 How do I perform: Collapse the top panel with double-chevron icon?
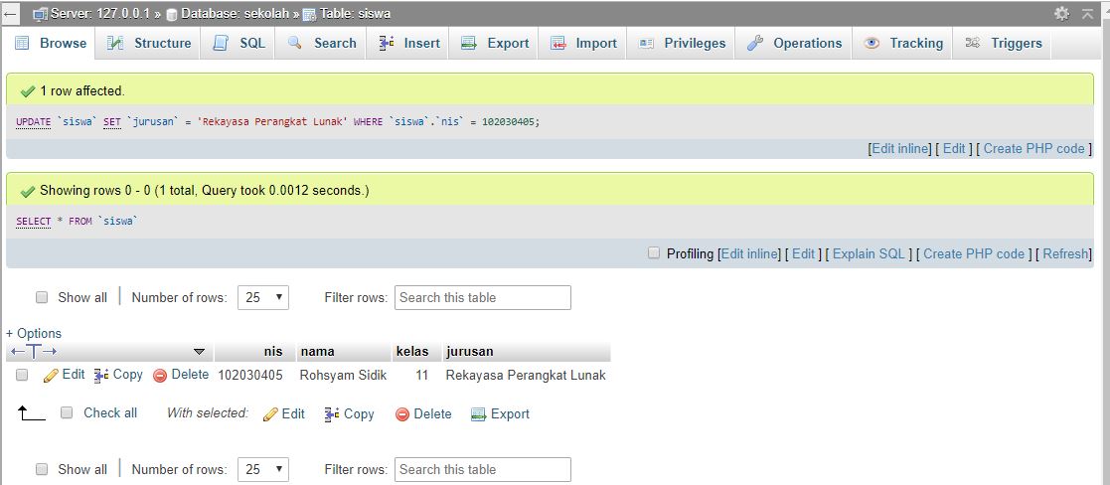click(x=1088, y=14)
